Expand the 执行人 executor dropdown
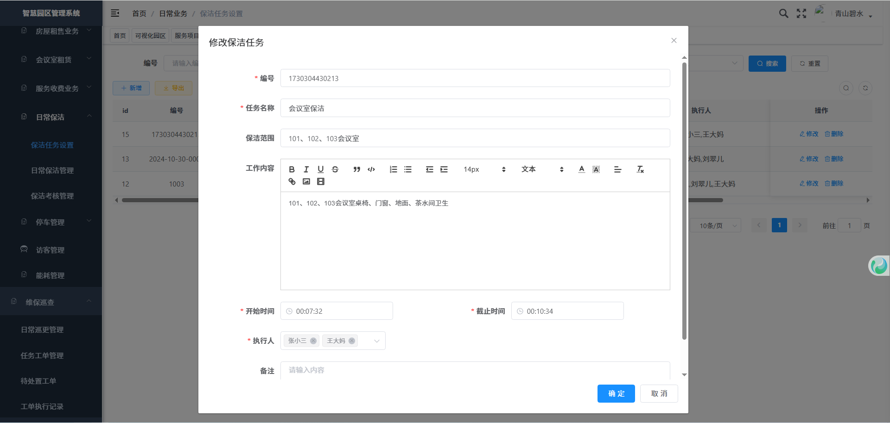This screenshot has width=890, height=423. point(376,341)
